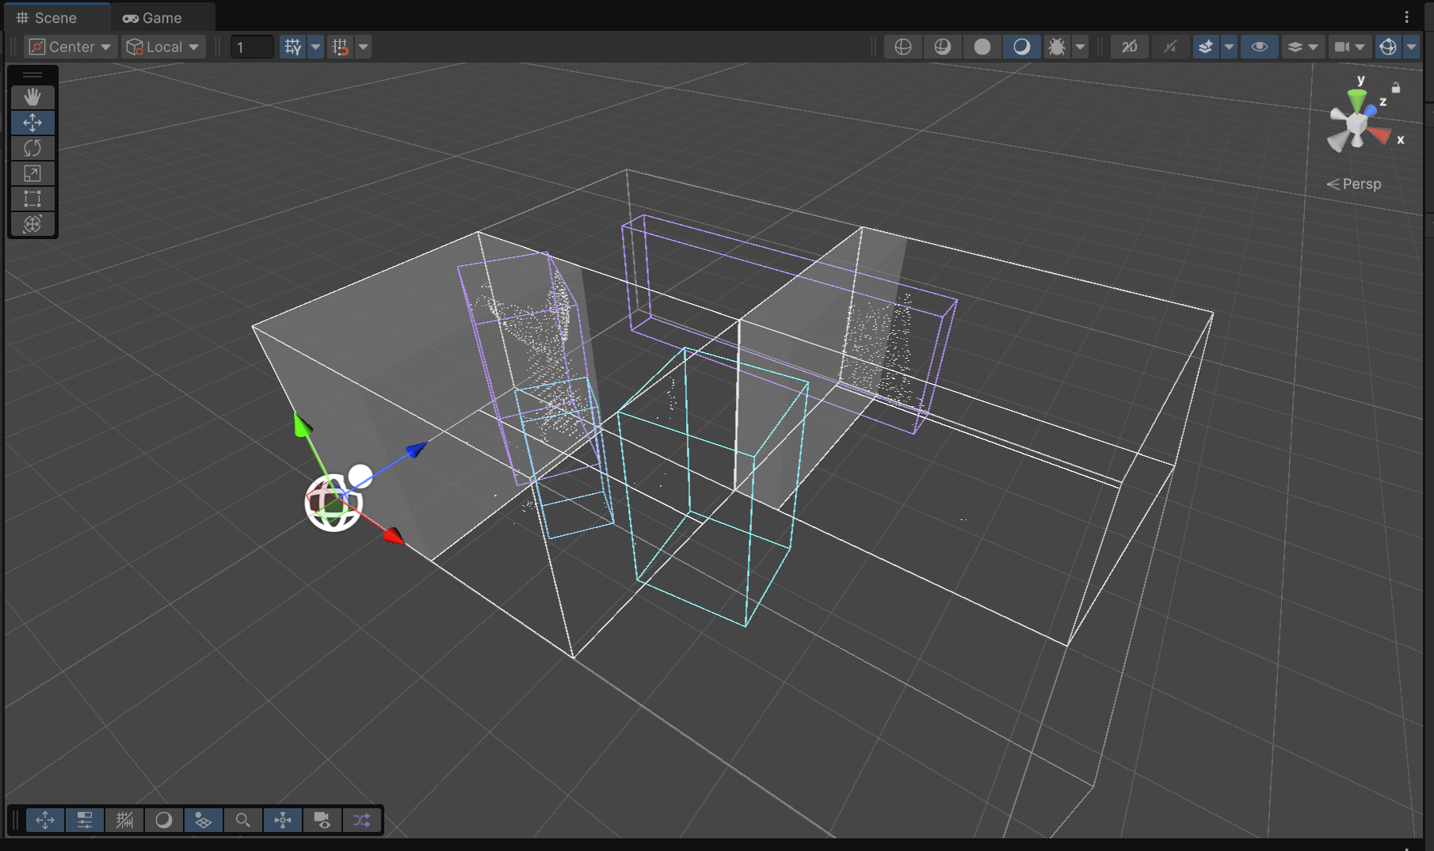Click the grid snap value field
Image resolution: width=1434 pixels, height=851 pixels.
252,47
